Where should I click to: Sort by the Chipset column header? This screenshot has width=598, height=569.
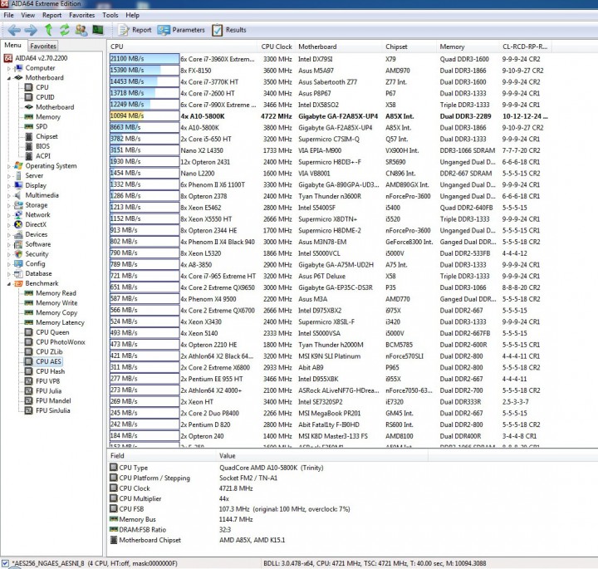tap(409, 47)
